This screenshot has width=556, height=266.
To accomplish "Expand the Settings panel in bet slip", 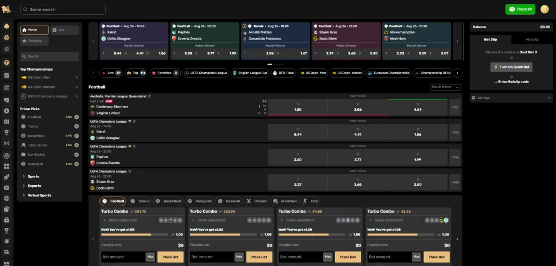I will pos(510,98).
